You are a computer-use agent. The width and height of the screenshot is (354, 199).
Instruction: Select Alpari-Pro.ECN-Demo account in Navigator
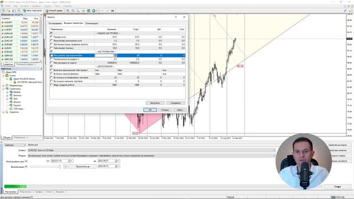[x=24, y=79]
